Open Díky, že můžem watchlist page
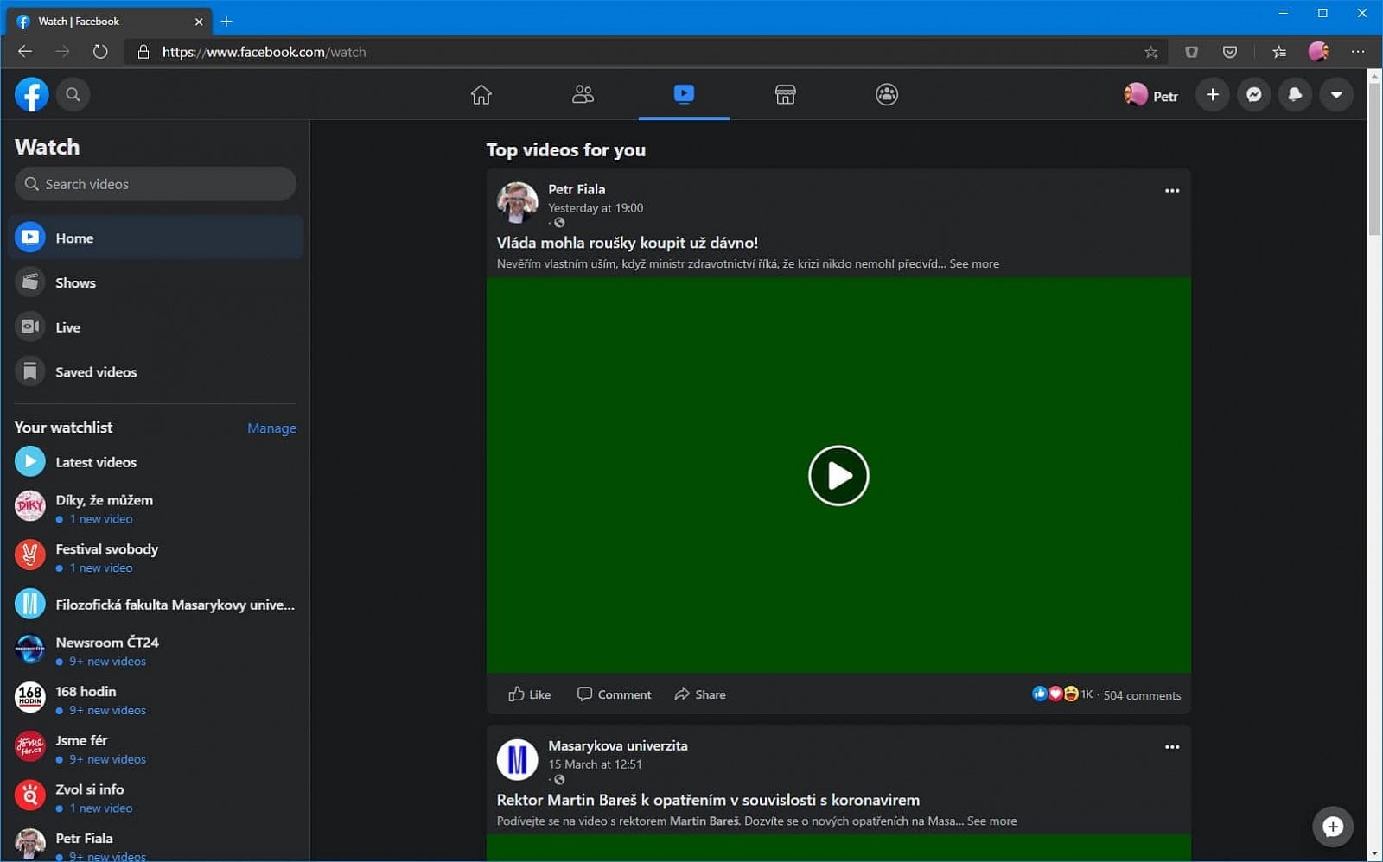The width and height of the screenshot is (1383, 862). (156, 507)
